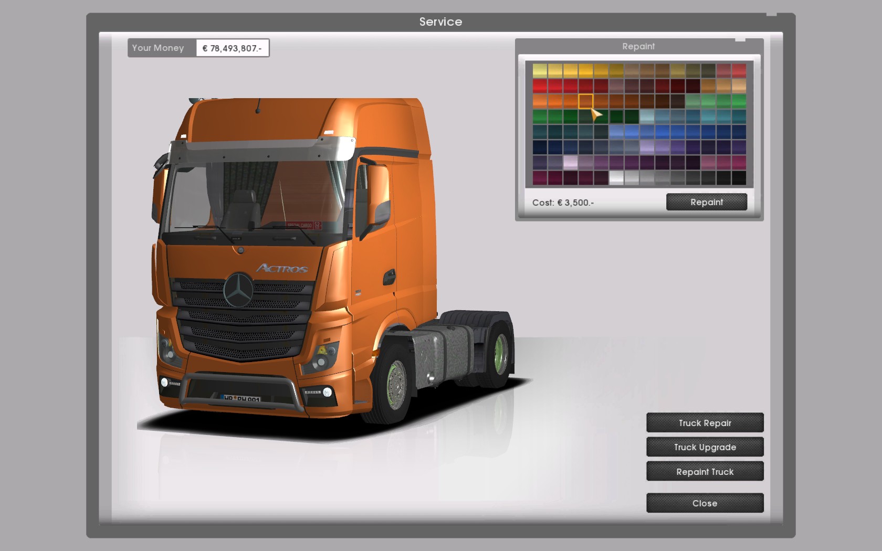Select the dark maroon swatch in the bottom-left corner
Image resolution: width=882 pixels, height=551 pixels.
(x=540, y=177)
